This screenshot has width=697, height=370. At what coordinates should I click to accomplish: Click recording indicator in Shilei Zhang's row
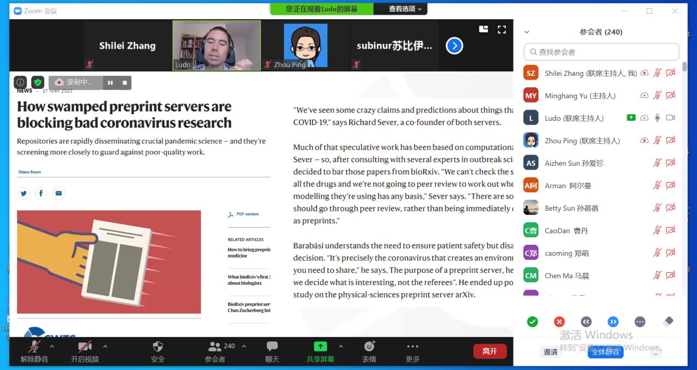click(644, 73)
